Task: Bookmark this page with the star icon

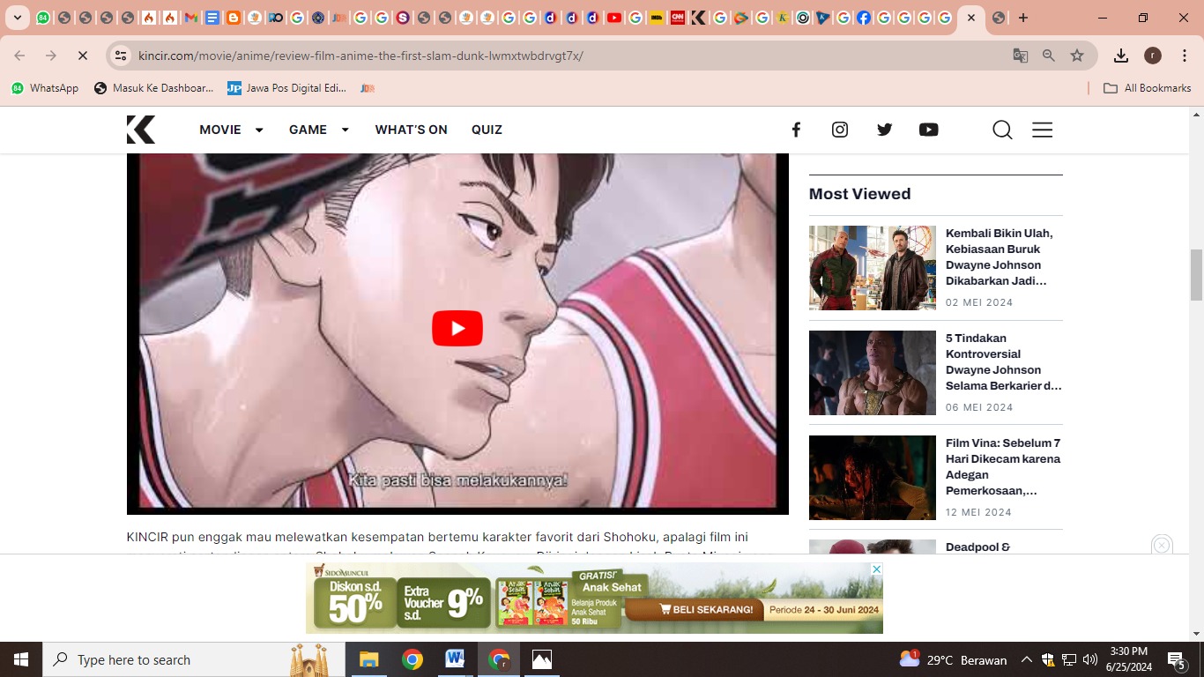Action: pyautogui.click(x=1077, y=56)
